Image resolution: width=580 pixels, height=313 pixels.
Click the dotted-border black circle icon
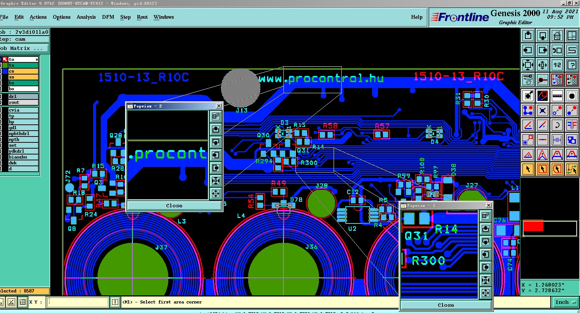click(x=572, y=96)
